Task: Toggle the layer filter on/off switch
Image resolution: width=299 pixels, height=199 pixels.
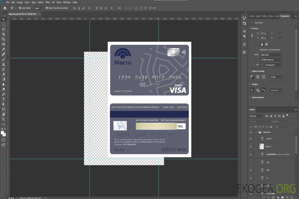Action: click(x=287, y=116)
